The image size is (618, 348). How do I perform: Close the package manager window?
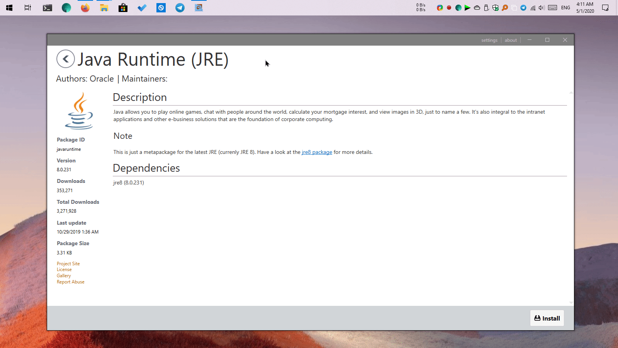tap(565, 40)
